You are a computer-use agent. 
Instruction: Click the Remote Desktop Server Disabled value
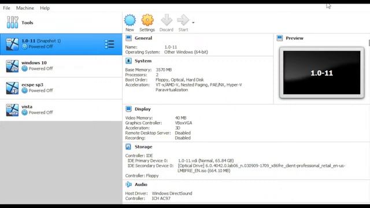[183, 133]
